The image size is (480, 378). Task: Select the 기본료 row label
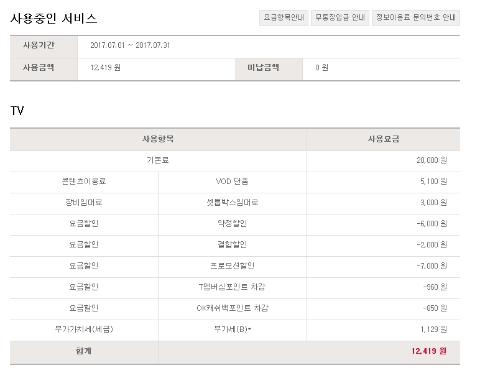coord(158,160)
